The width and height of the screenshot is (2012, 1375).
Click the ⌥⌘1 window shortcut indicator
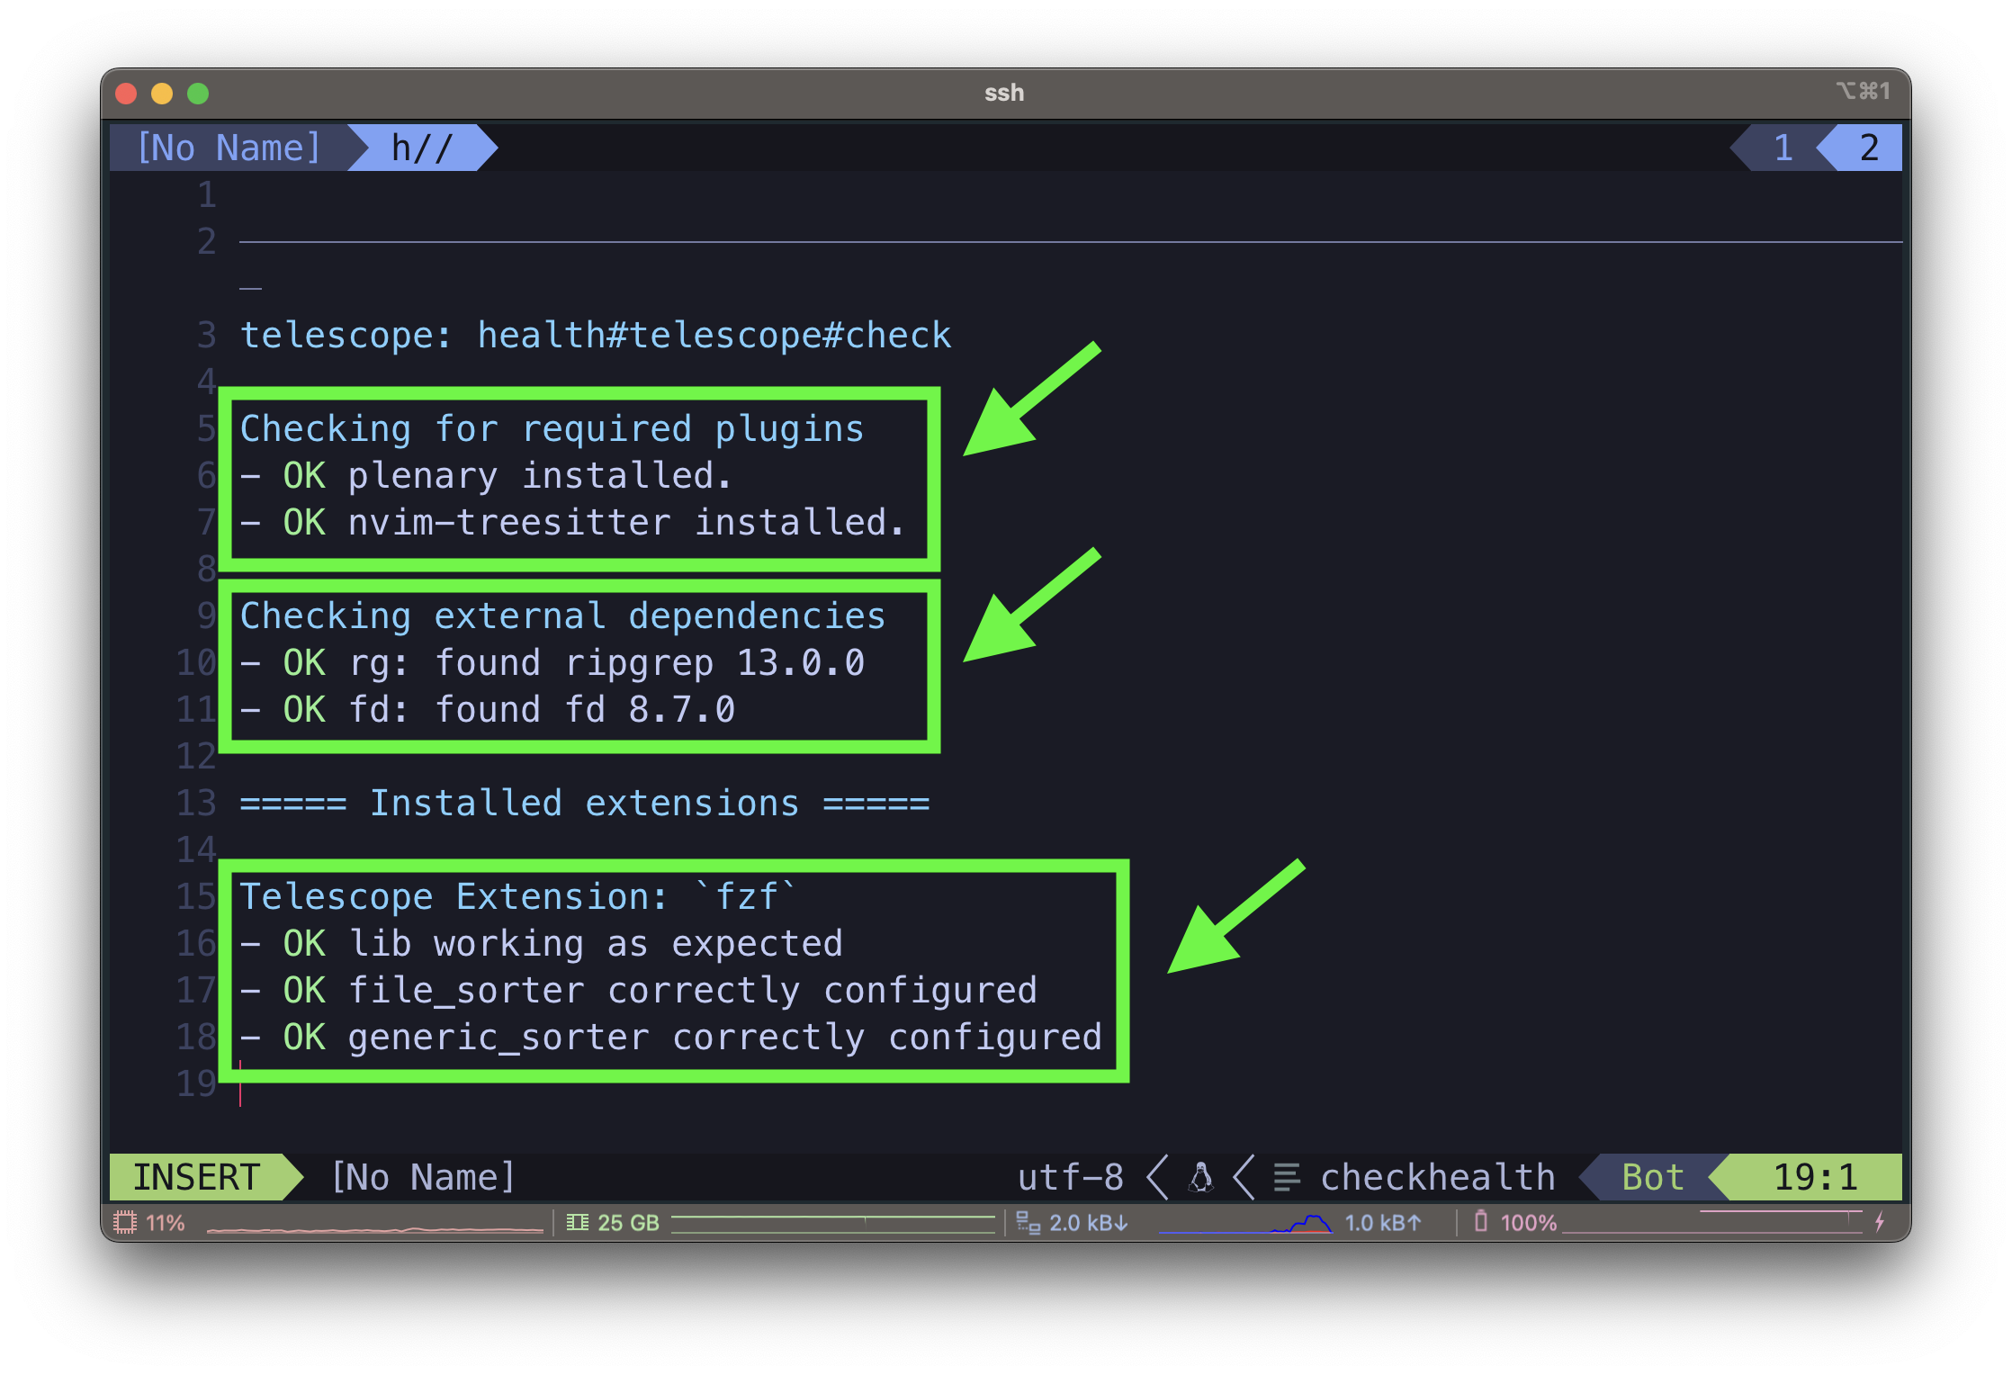[1863, 91]
